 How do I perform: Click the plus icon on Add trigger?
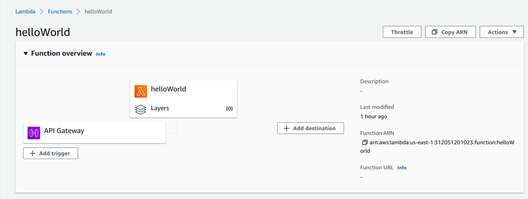[x=33, y=153]
